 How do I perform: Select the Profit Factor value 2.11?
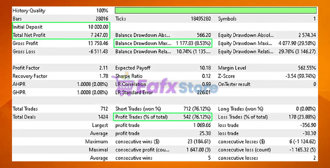(103, 68)
